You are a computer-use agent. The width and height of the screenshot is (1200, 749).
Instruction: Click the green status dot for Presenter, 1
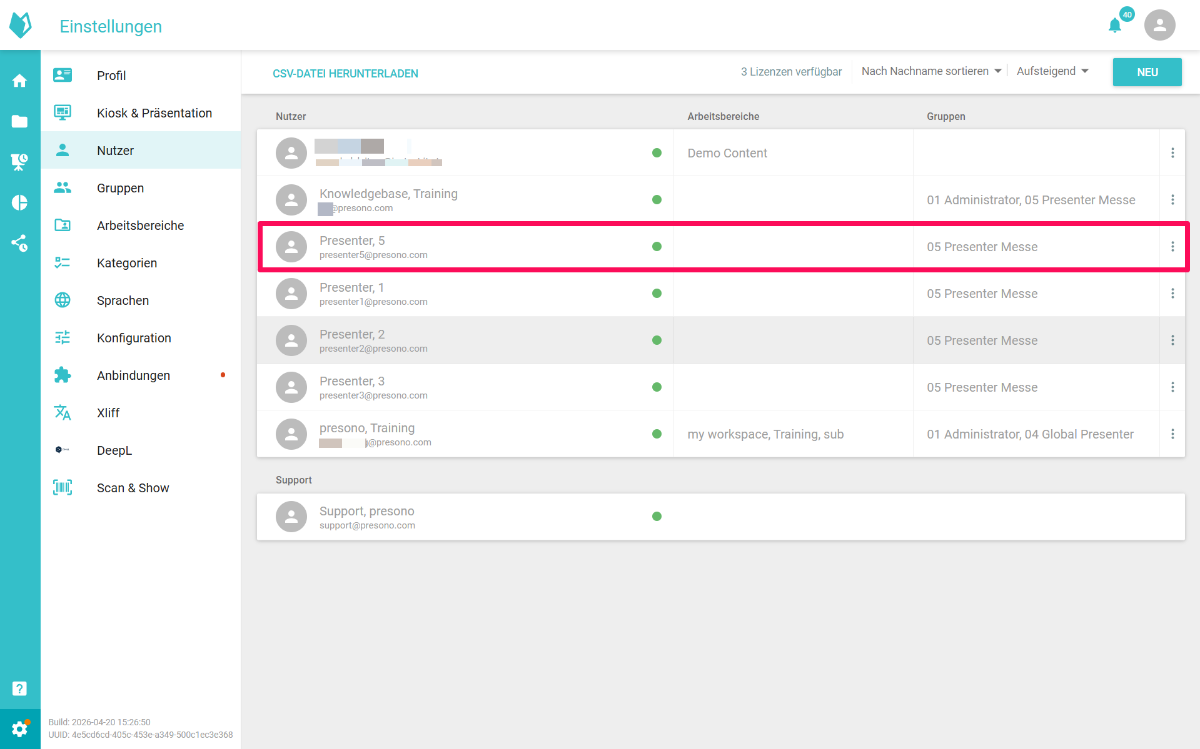[x=657, y=293]
